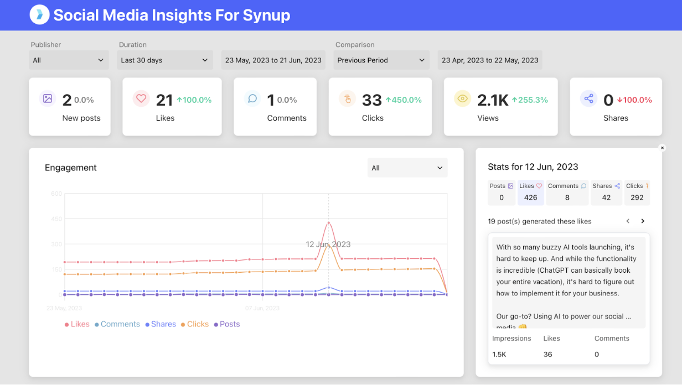682x385 pixels.
Task: Toggle the Likes series in the chart legend
Action: click(x=77, y=324)
